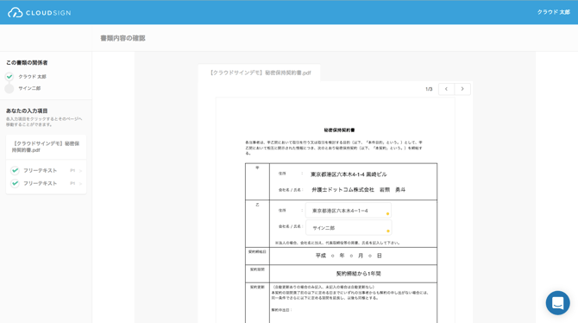
Task: Select first フリーテキスト input item
Action: (x=46, y=170)
